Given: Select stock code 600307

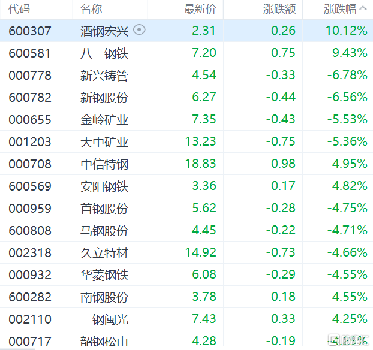Looking at the screenshot, I should coord(30,31).
